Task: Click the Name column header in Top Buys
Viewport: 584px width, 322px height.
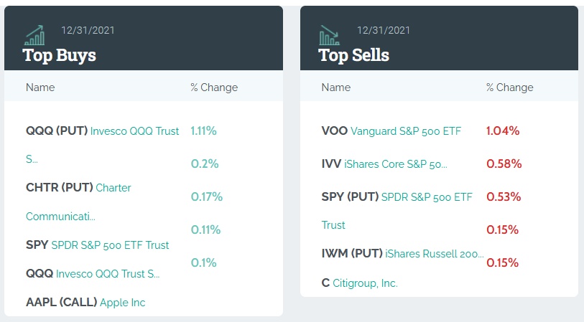Action: 40,87
